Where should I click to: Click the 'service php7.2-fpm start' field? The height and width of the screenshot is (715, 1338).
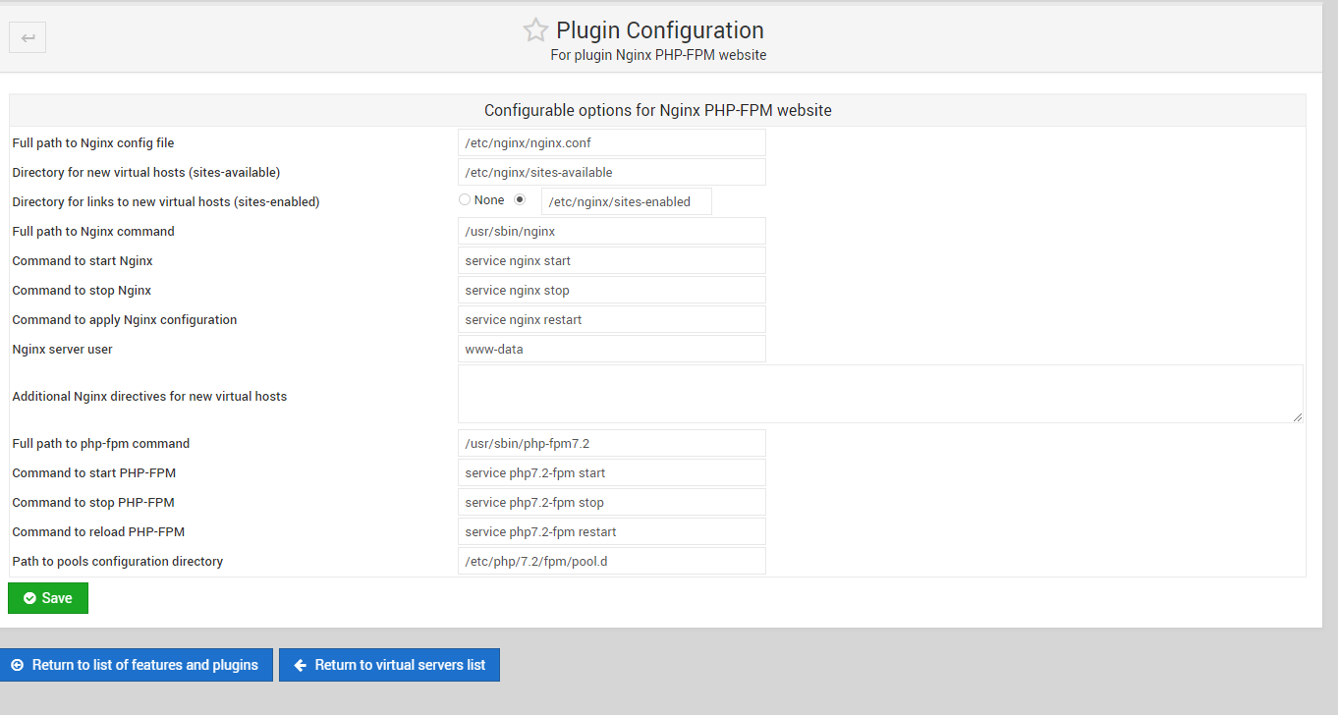pyautogui.click(x=611, y=472)
